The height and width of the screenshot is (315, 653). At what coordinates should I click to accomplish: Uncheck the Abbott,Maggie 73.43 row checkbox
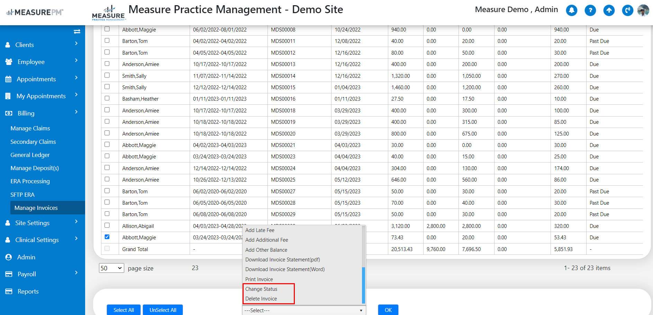(107, 237)
